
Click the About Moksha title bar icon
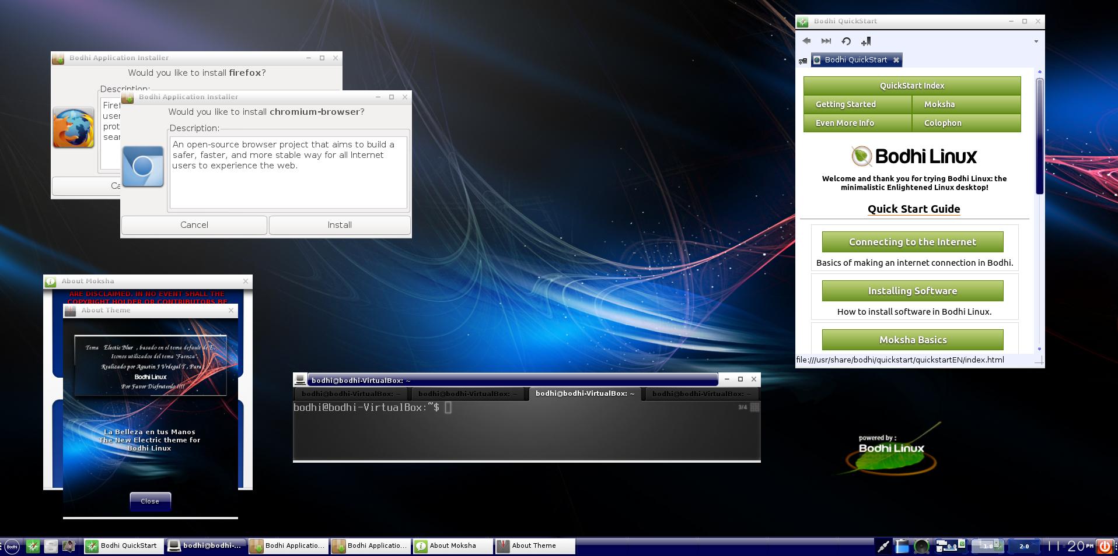[x=51, y=281]
